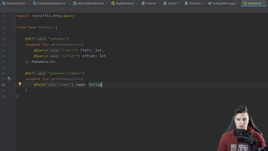Screen dimensions: 268x151
Task: Open the build.gradle (app) tab
Action: [x=224, y=3]
